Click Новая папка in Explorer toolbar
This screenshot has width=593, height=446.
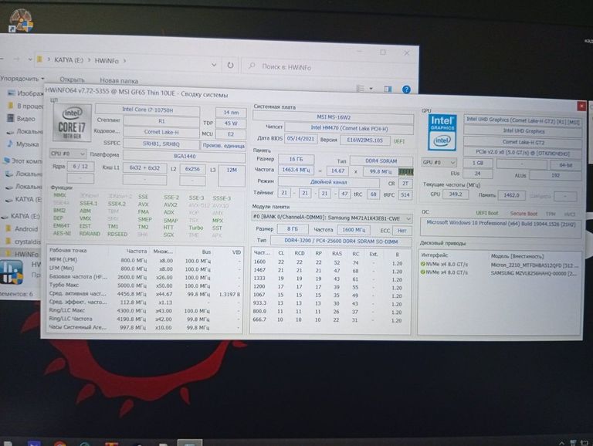(119, 80)
